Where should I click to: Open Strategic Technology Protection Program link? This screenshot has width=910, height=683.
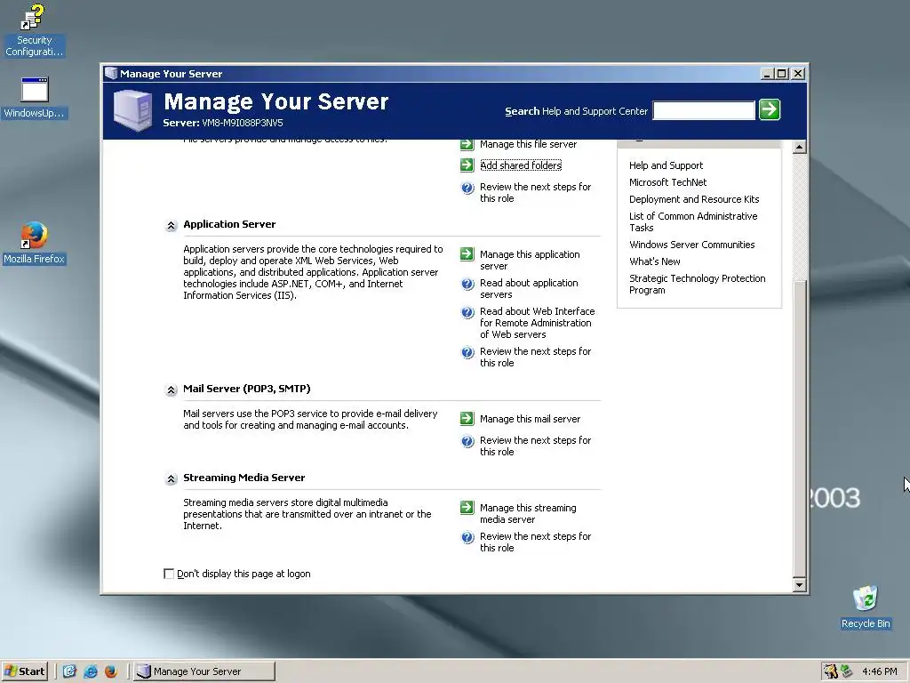[x=697, y=284]
